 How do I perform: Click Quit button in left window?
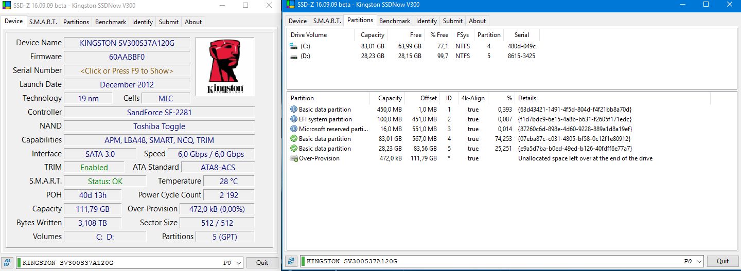(x=262, y=263)
